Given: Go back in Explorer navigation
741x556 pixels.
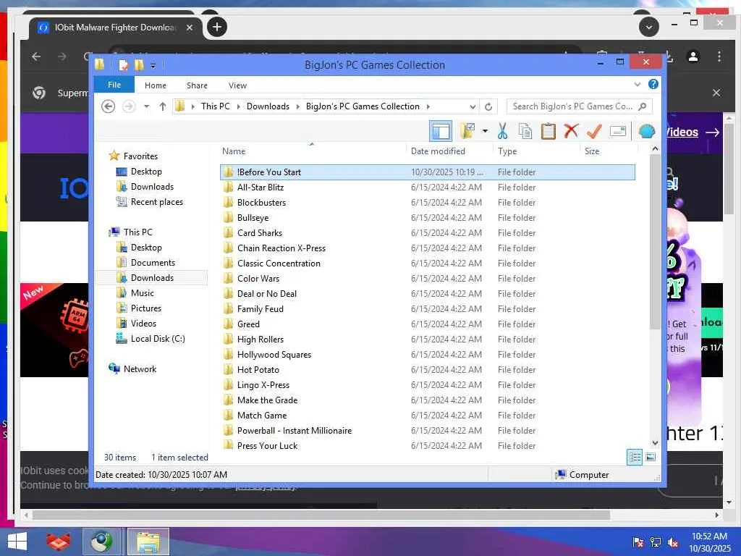Looking at the screenshot, I should click(109, 106).
